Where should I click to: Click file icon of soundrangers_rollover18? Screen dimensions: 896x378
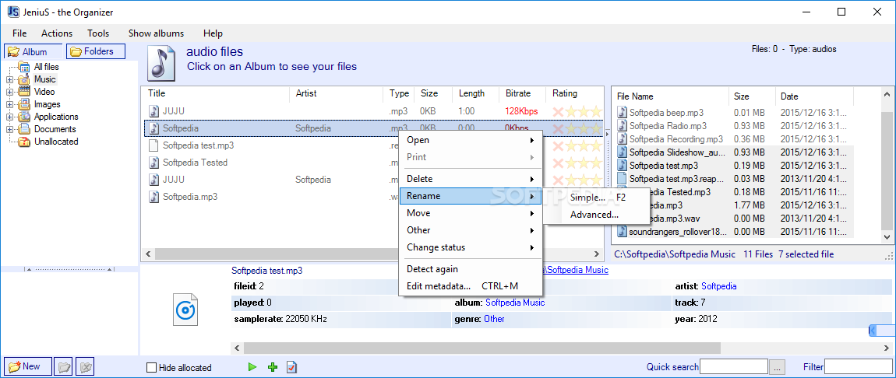click(x=623, y=232)
